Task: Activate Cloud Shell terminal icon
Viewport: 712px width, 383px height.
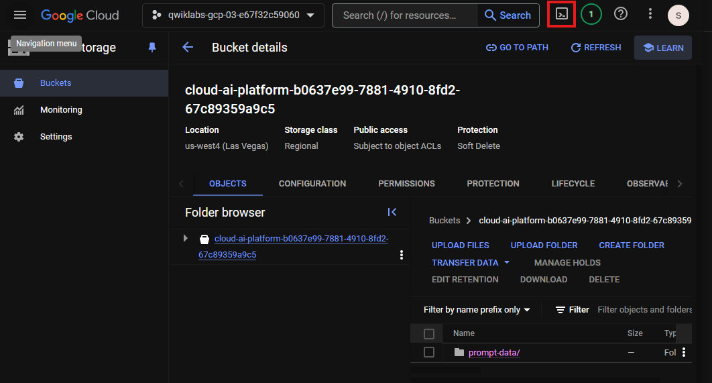Action: point(562,15)
